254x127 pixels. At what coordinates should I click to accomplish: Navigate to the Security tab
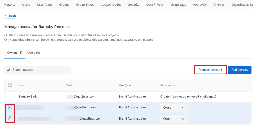point(134,5)
